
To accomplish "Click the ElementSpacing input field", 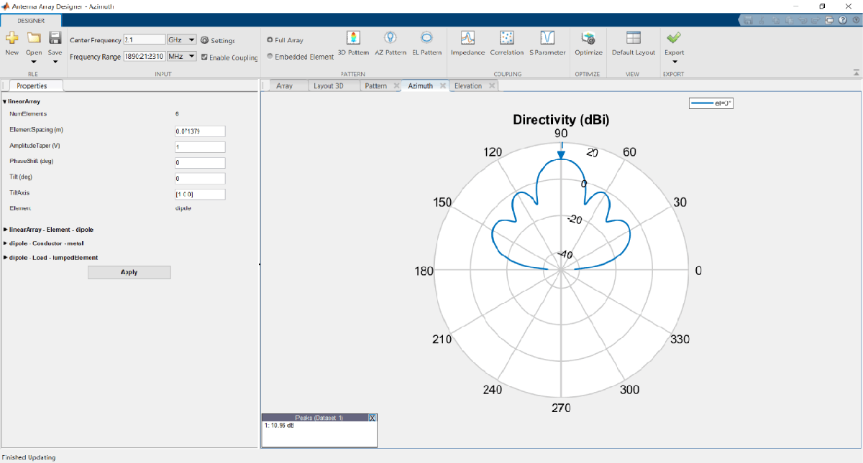I will point(200,131).
